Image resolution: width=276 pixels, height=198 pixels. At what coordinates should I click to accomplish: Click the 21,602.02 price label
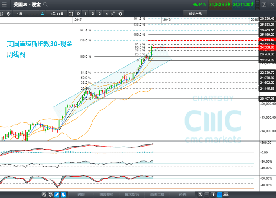click(x=267, y=82)
